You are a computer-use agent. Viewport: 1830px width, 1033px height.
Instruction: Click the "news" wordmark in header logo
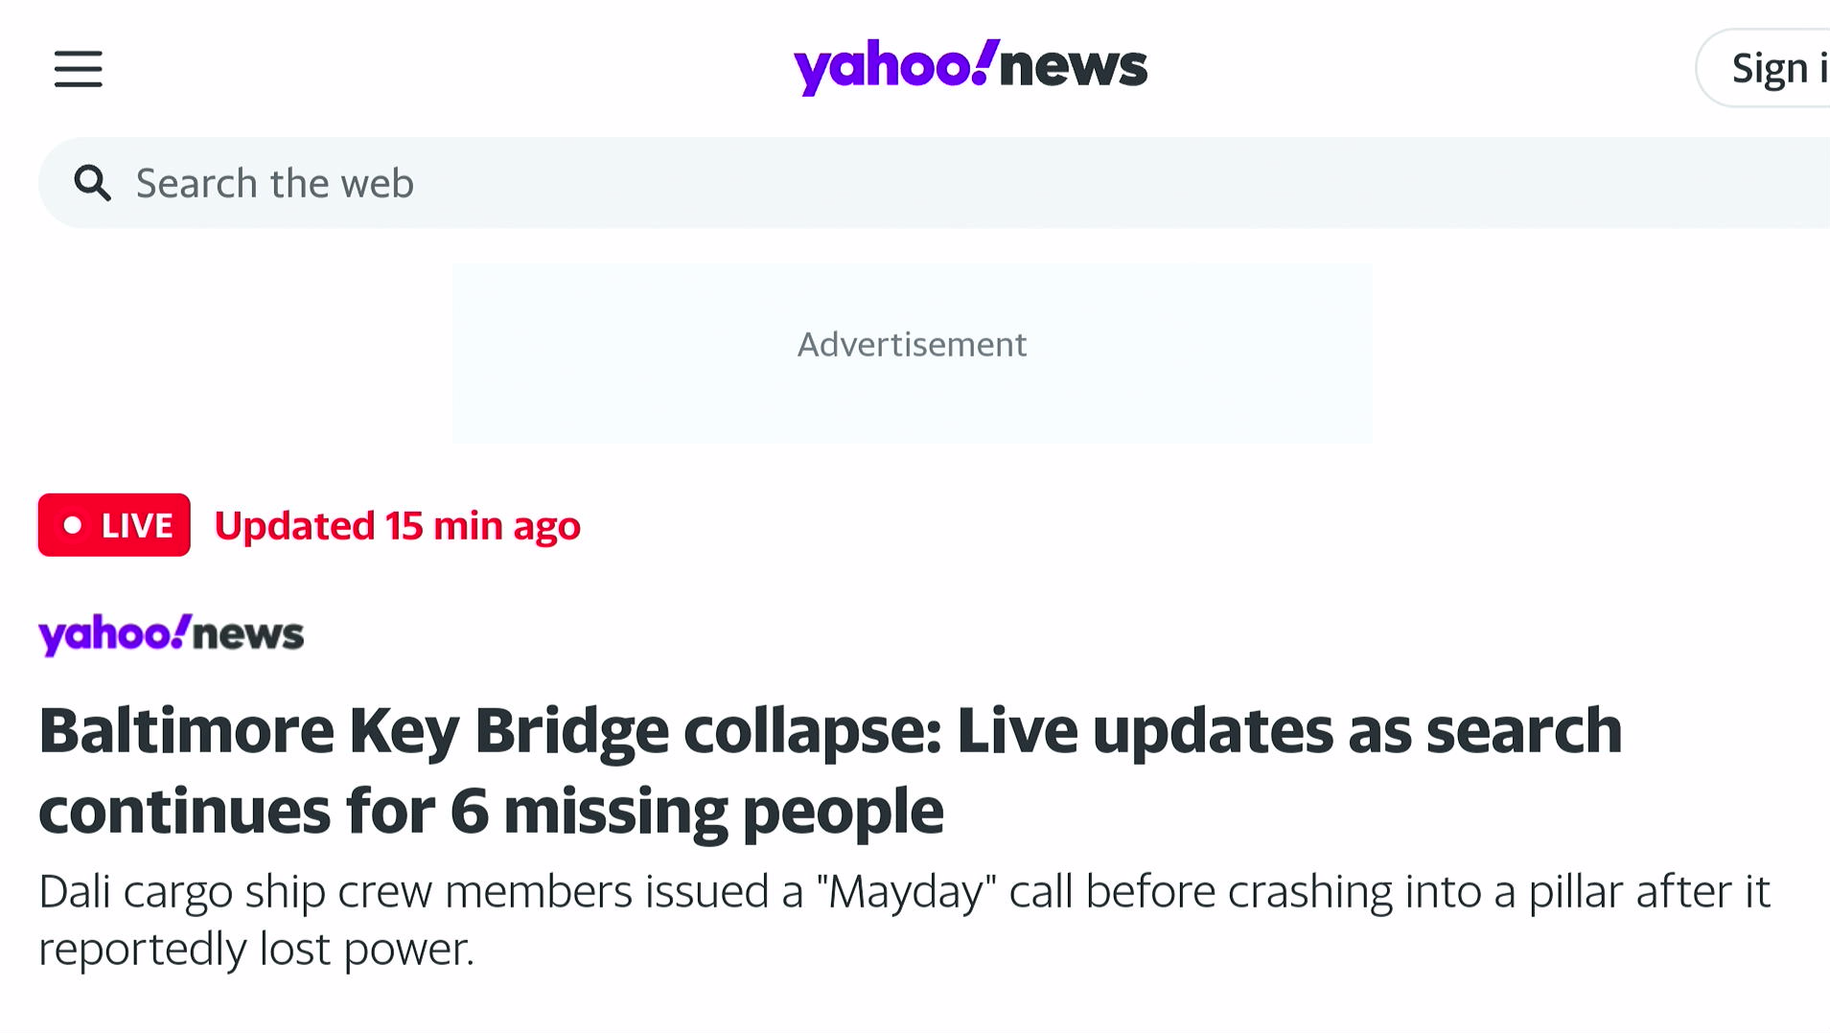pos(1073,67)
